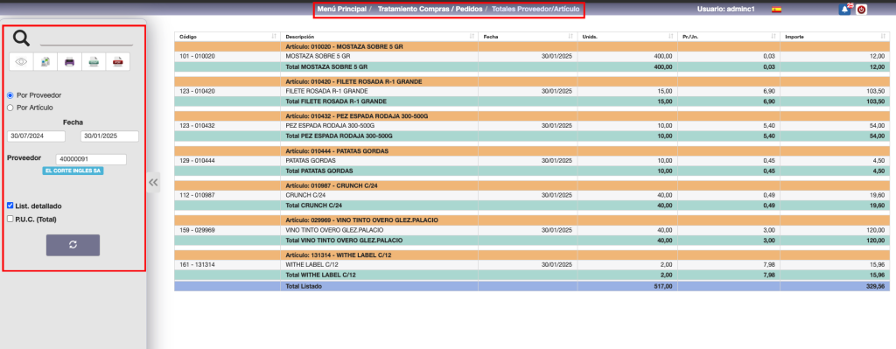
Task: Go to Menú Principal breadcrumb
Action: (341, 9)
